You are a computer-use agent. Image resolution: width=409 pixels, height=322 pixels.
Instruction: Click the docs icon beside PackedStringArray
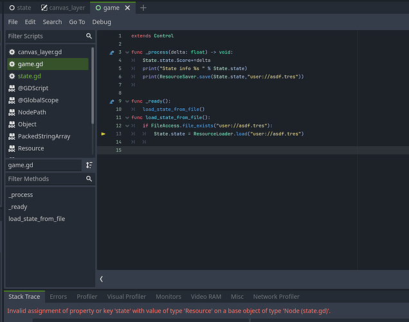point(12,137)
